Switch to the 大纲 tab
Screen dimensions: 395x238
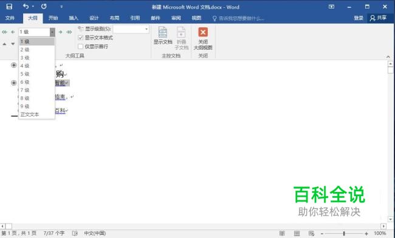click(x=33, y=18)
